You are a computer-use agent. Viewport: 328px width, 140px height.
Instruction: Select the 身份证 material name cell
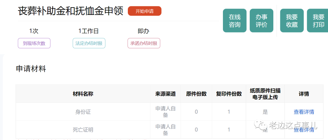click(x=83, y=112)
